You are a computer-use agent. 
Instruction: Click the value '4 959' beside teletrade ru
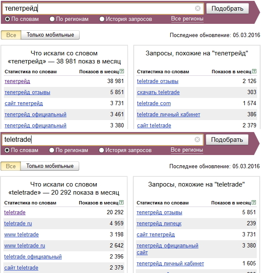pyautogui.click(x=116, y=223)
